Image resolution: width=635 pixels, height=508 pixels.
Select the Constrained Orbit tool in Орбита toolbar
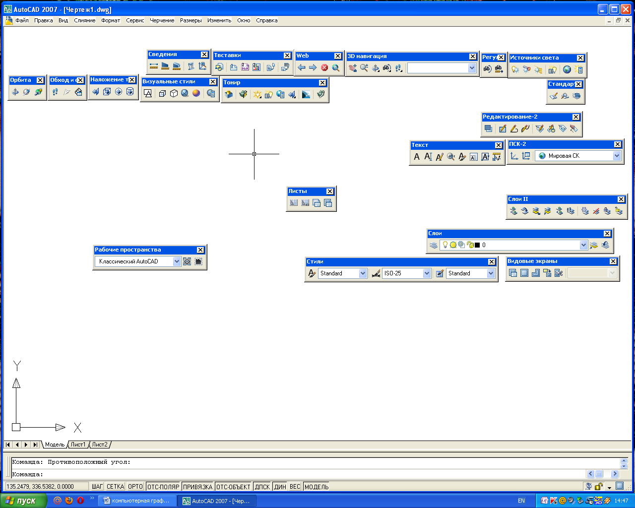tap(15, 92)
